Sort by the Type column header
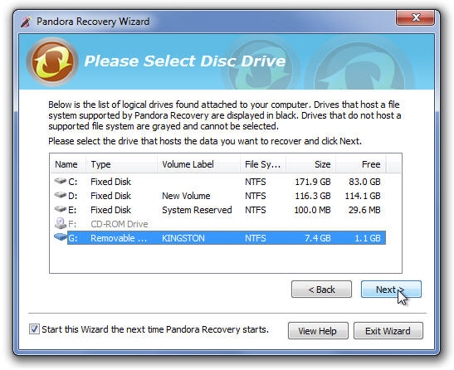The width and height of the screenshot is (454, 370). click(121, 164)
